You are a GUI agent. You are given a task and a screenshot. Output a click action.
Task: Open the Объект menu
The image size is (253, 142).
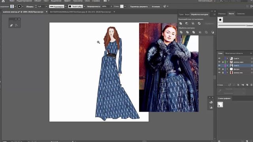coord(38,1)
